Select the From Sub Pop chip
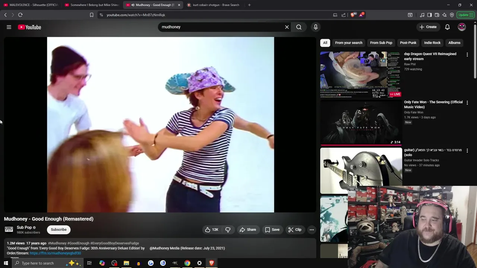The height and width of the screenshot is (268, 477). pyautogui.click(x=381, y=43)
